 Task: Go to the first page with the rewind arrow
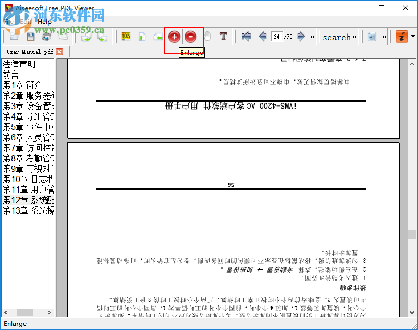click(246, 37)
